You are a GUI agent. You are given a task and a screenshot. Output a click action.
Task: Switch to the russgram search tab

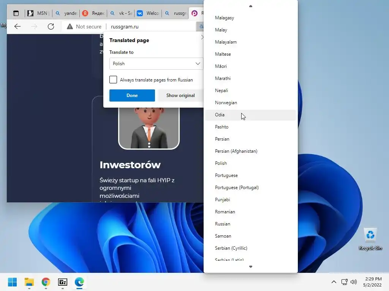pos(176,13)
